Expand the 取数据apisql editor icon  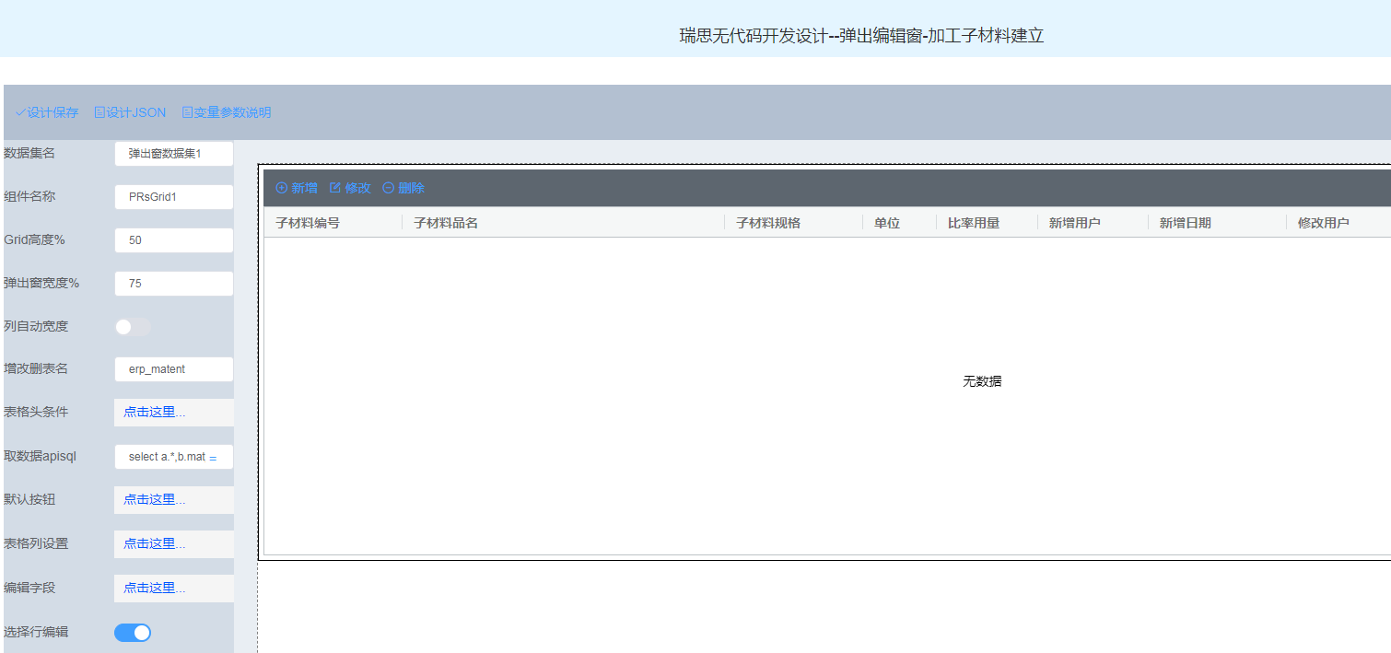(214, 457)
